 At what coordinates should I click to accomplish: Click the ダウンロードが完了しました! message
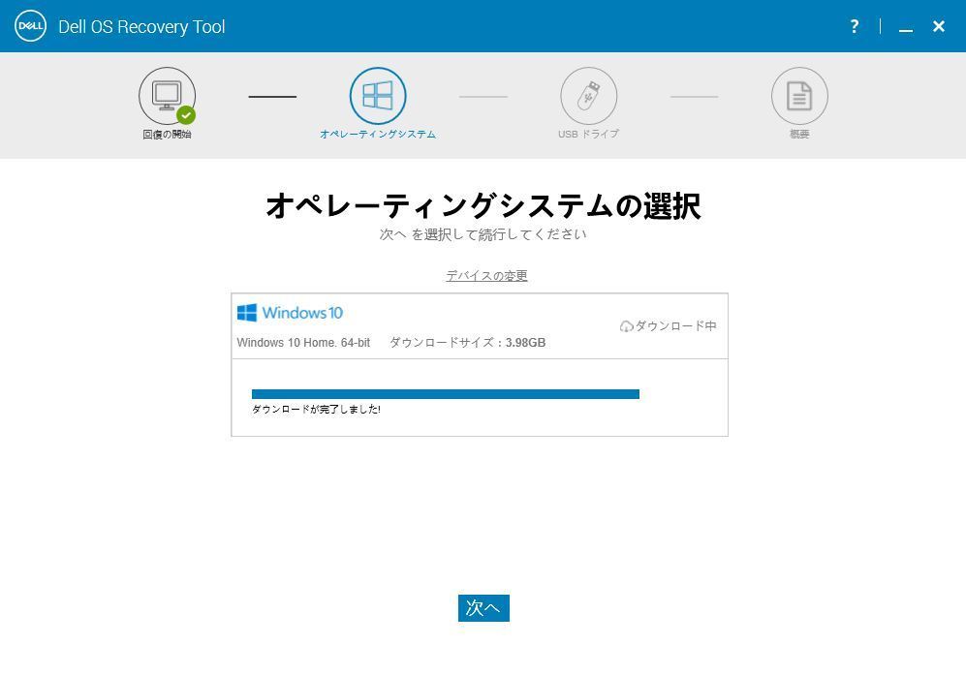pos(316,410)
